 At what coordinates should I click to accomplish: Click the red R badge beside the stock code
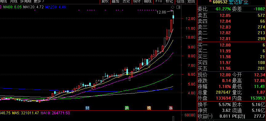[x=210, y=1]
